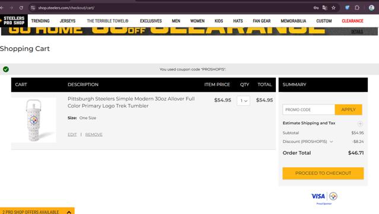Open the extensions puzzle icon
Image resolution: width=379 pixels, height=214 pixels.
[357, 8]
